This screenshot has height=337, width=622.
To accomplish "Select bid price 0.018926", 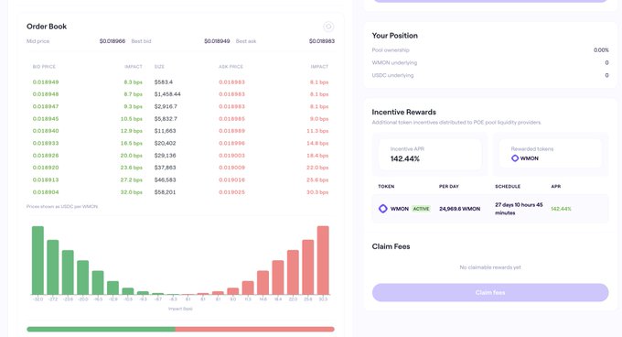I will [x=46, y=155].
